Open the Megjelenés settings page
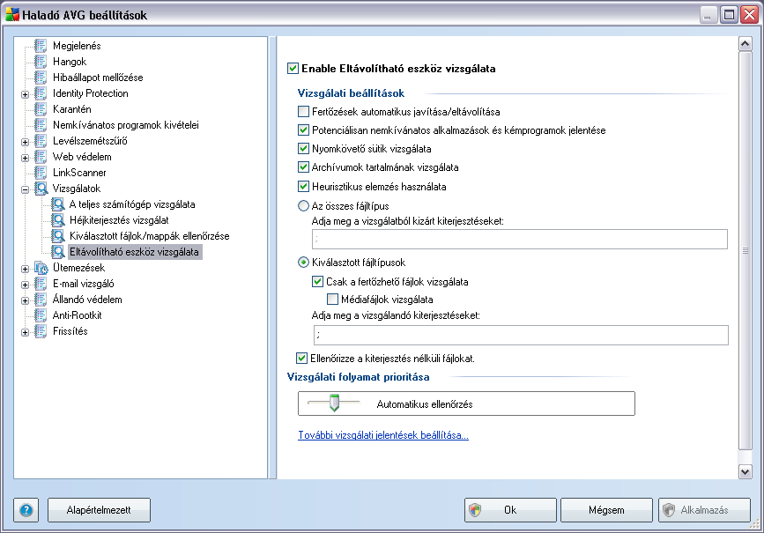The image size is (764, 533). point(77,46)
